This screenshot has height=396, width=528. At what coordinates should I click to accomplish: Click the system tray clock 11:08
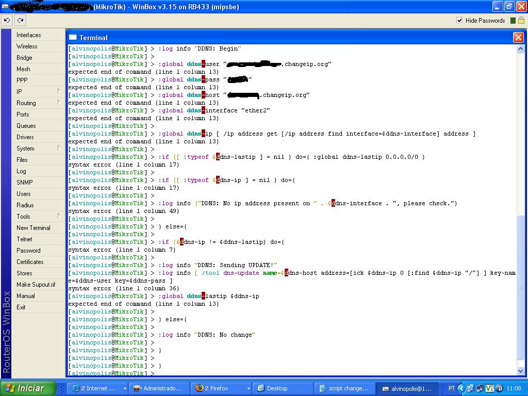(x=514, y=388)
